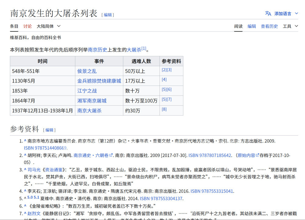Screen dimensions: 305x220
Task: Open the 查看历史 tab
Action: tap(269, 26)
